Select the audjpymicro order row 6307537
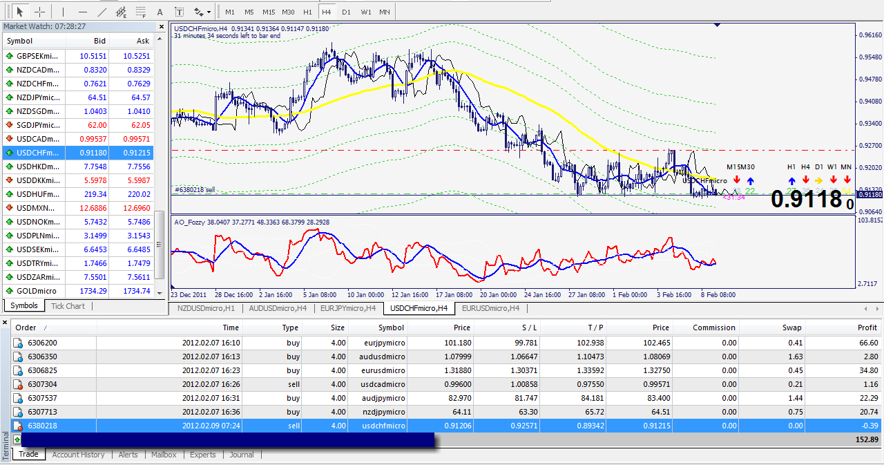 pyautogui.click(x=446, y=398)
